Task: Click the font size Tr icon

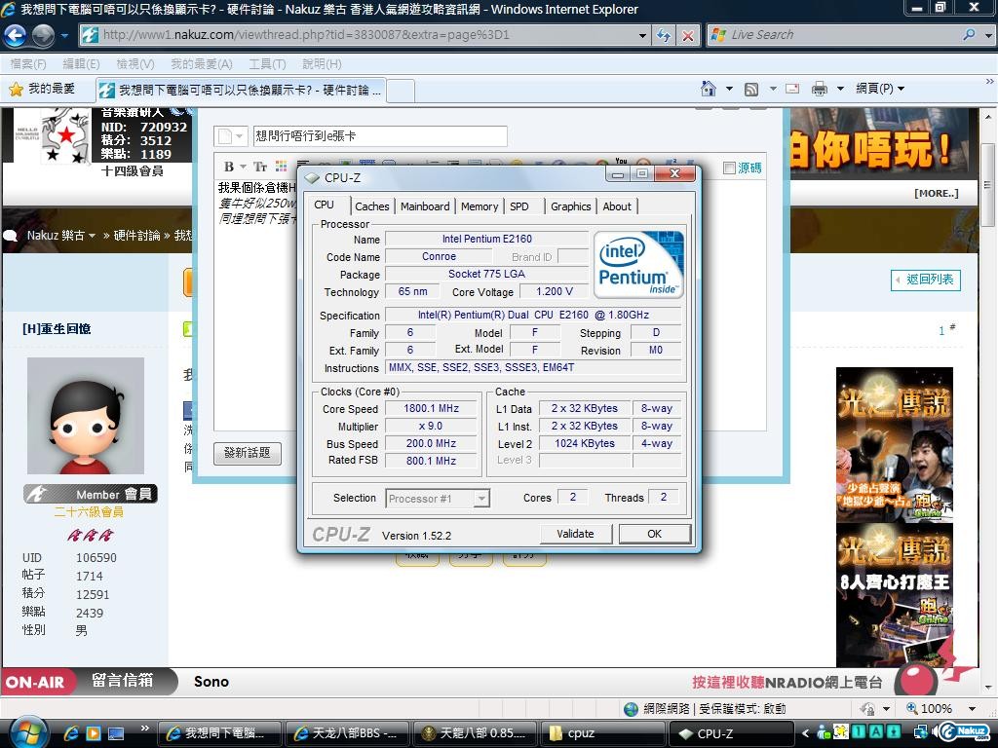Action: [x=259, y=167]
